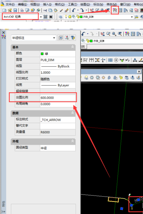Image resolution: width=143 pixels, height=214 pixels.
Task: Click the Dimension Text Edit icon
Action: point(135,60)
